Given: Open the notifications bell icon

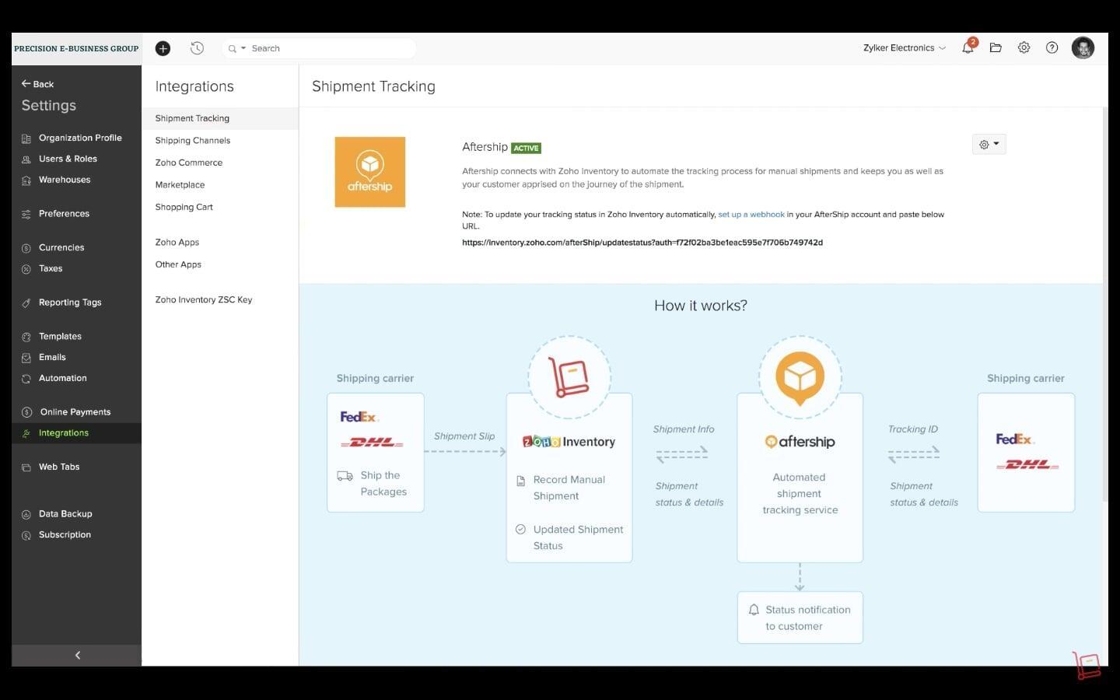Looking at the screenshot, I should tap(968, 47).
